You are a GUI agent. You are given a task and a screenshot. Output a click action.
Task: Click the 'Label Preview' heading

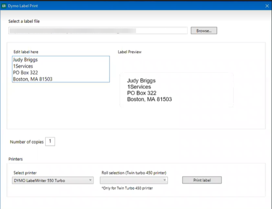pyautogui.click(x=129, y=52)
